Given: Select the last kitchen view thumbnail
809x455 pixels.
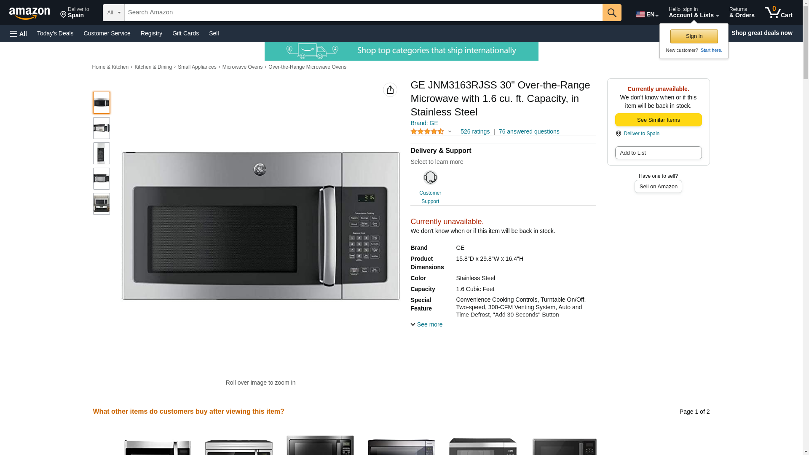Looking at the screenshot, I should 101,204.
